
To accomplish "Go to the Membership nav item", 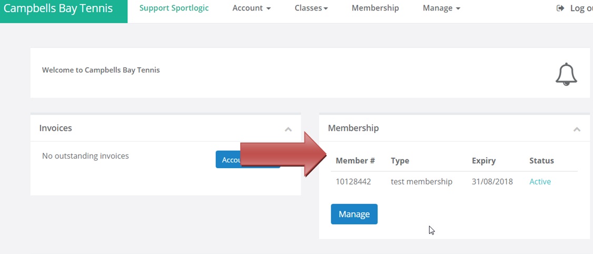I will tap(375, 8).
